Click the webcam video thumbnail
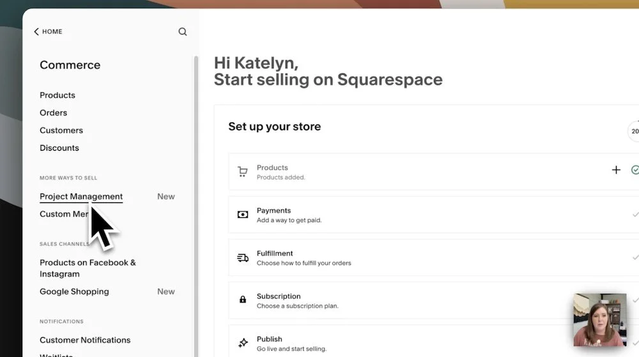639x357 pixels. point(600,319)
